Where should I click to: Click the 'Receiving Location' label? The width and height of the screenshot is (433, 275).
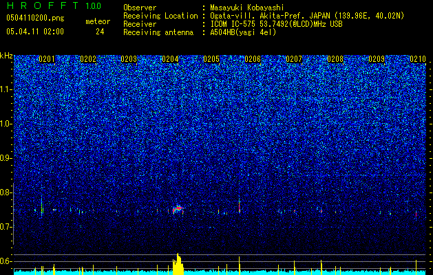click(x=160, y=16)
